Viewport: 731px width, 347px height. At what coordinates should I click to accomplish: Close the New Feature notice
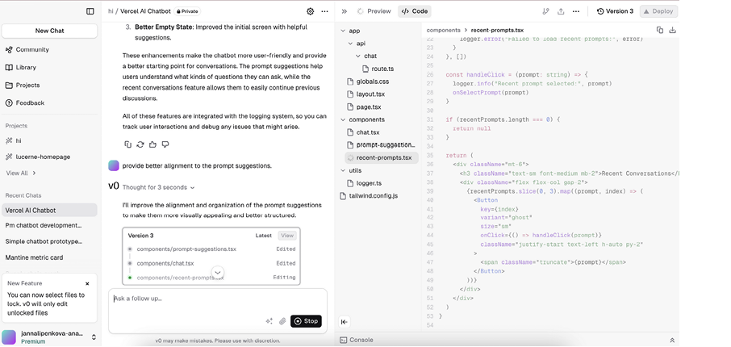(87, 283)
